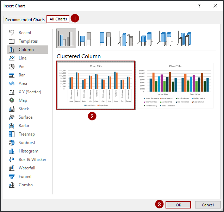Select the Clustered Column subtype icon
This screenshot has width=224, height=212.
(x=66, y=38)
